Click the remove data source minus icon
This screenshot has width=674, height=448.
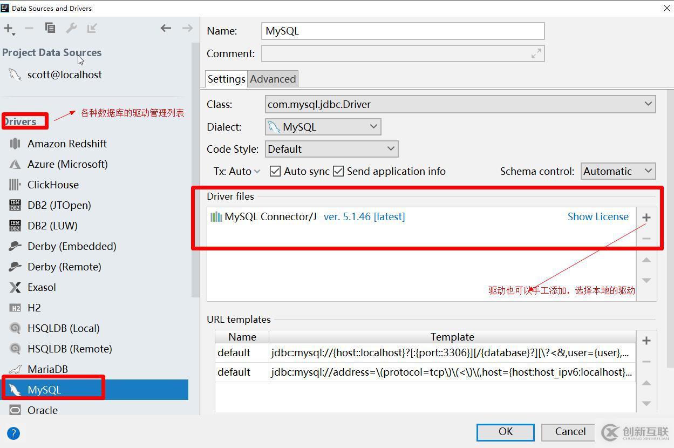pos(29,28)
